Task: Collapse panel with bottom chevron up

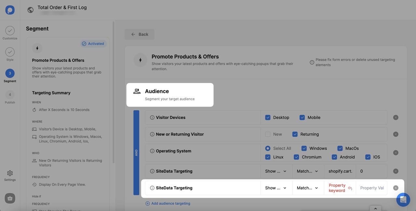Action: tap(375, 208)
